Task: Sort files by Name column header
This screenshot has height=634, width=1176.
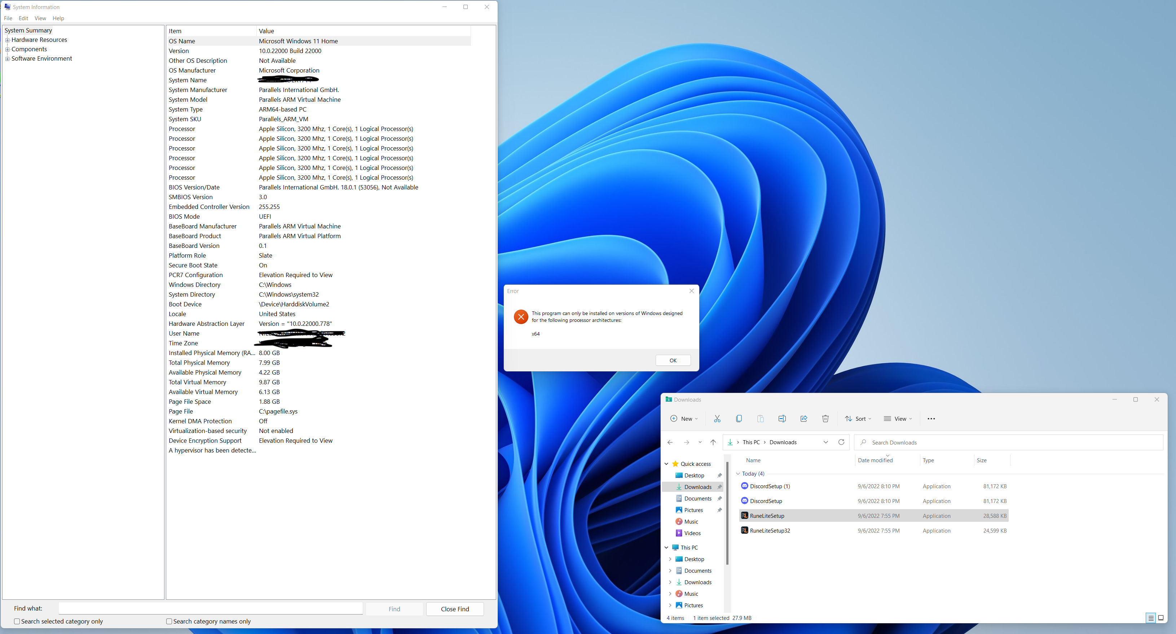Action: tap(796, 460)
